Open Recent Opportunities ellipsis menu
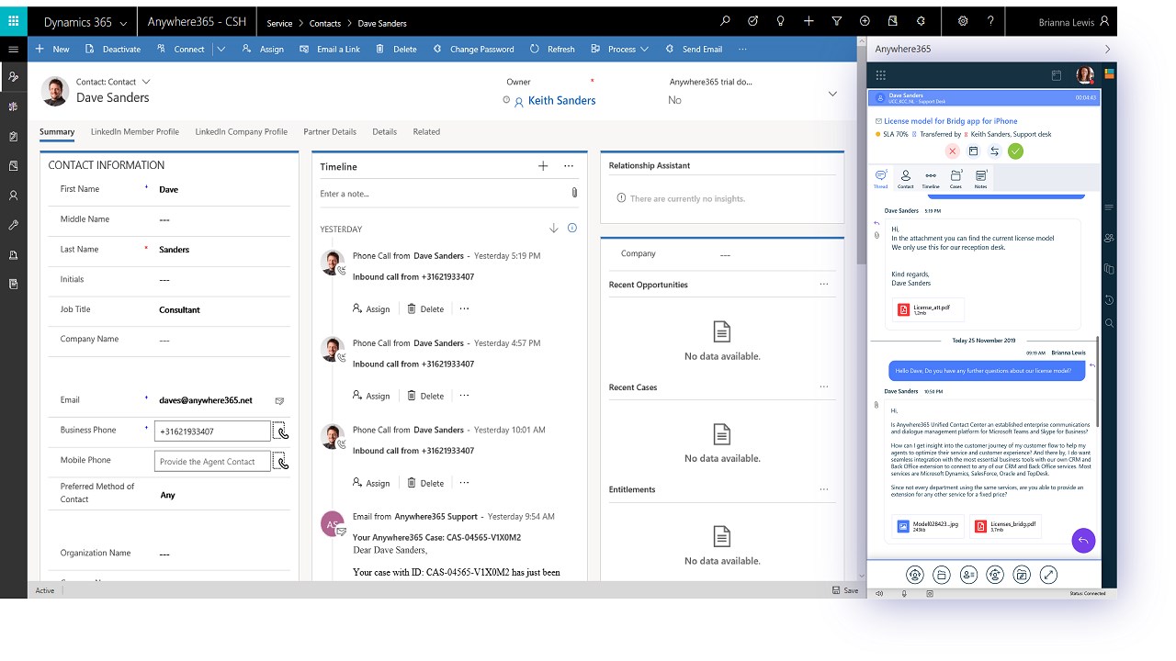This screenshot has width=1176, height=661. 824,285
